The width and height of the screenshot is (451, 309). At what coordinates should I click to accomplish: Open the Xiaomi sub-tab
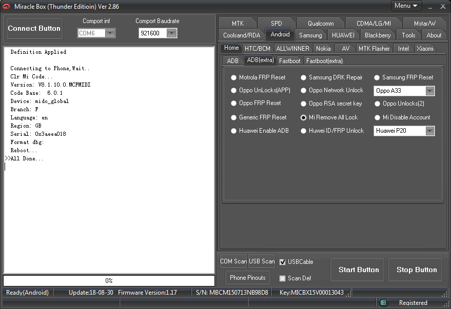pyautogui.click(x=425, y=49)
